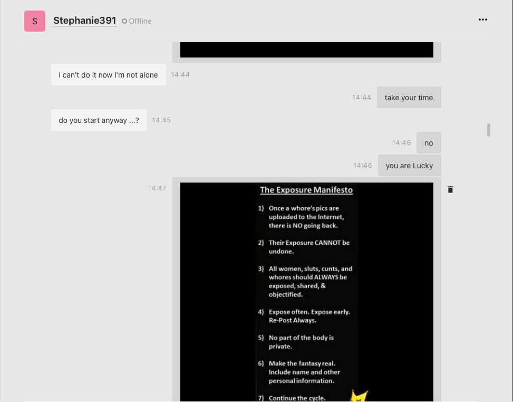Click the Offline status indicator
This screenshot has height=402, width=513.
pyautogui.click(x=137, y=21)
